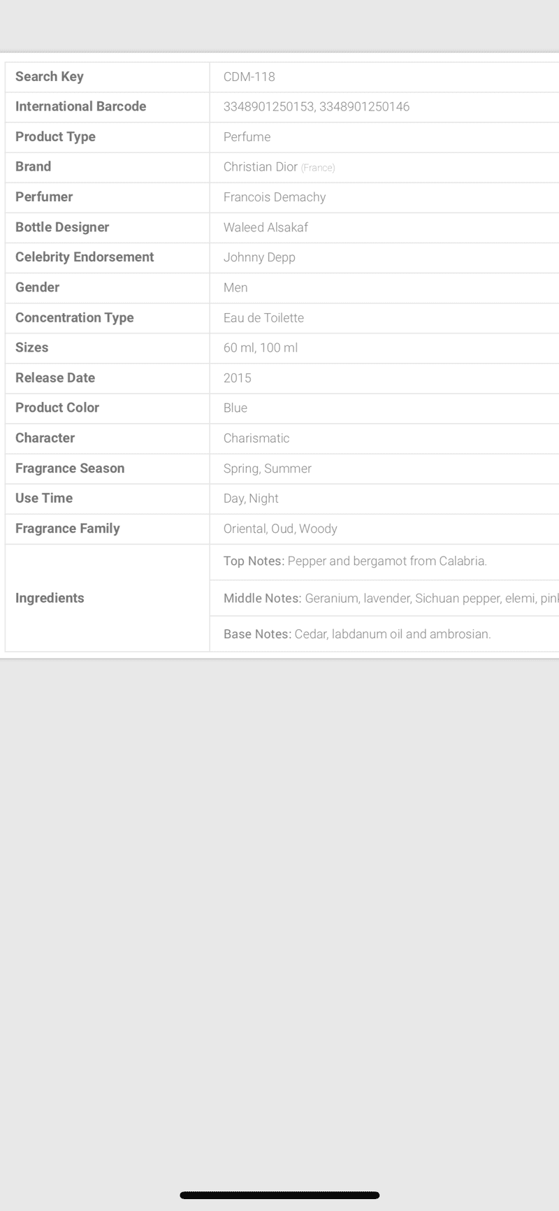Select the Day, Night use time value
The height and width of the screenshot is (1211, 559).
tap(251, 499)
